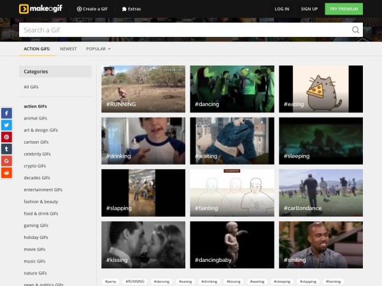Click the search magnifier icon
The width and height of the screenshot is (382, 286).
pos(355,30)
